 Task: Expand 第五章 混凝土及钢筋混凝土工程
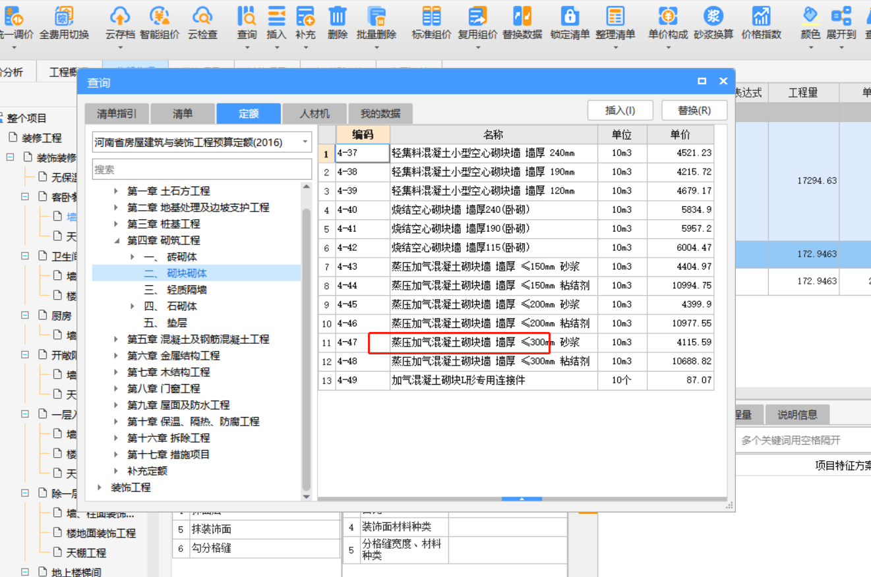(x=116, y=339)
